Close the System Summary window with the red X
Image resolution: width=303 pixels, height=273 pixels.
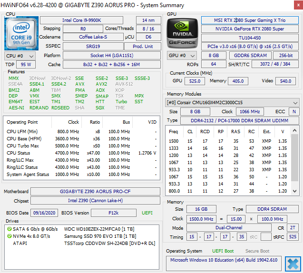298,5
